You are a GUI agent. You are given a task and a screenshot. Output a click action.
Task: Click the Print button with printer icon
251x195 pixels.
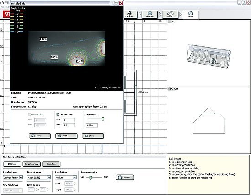click(x=66, y=136)
